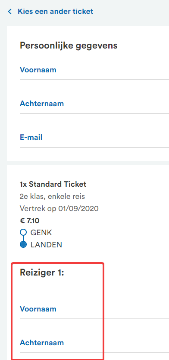This screenshot has height=360, width=169.
Task: Click the filled circle icon beside LANDEN
Action: 23,244
